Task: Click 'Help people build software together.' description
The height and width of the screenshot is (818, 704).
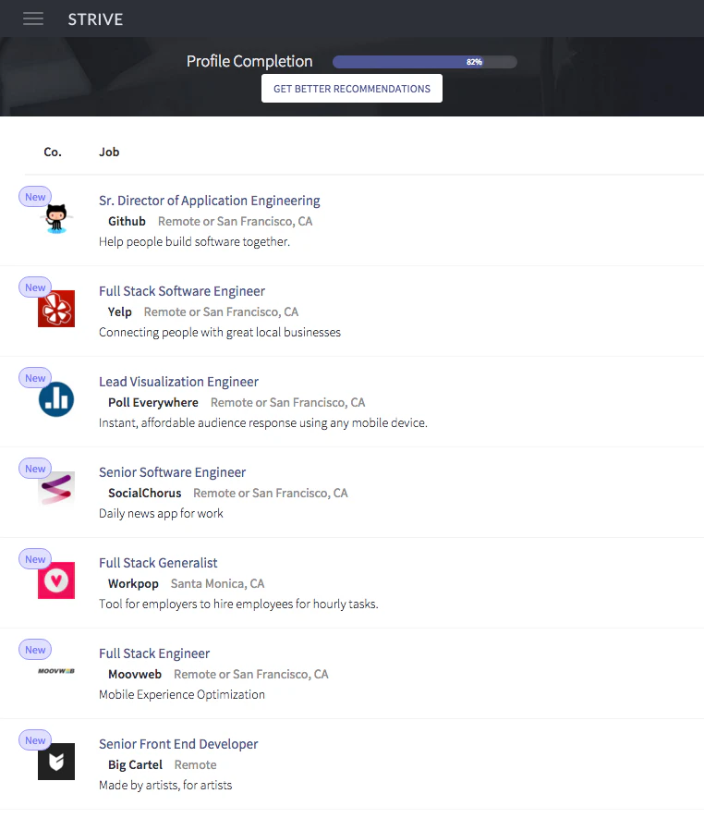Action: pyautogui.click(x=195, y=241)
